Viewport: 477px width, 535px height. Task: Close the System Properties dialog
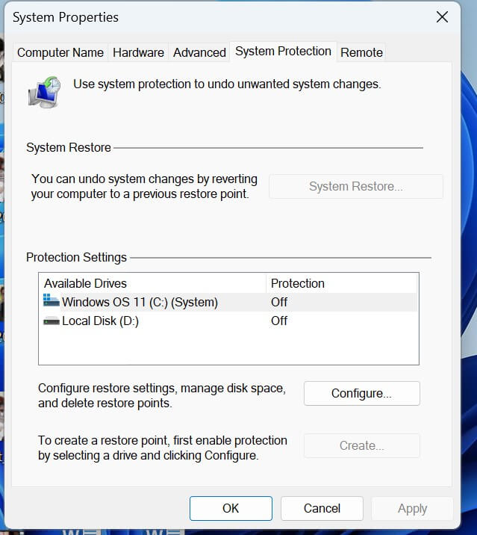tap(442, 16)
